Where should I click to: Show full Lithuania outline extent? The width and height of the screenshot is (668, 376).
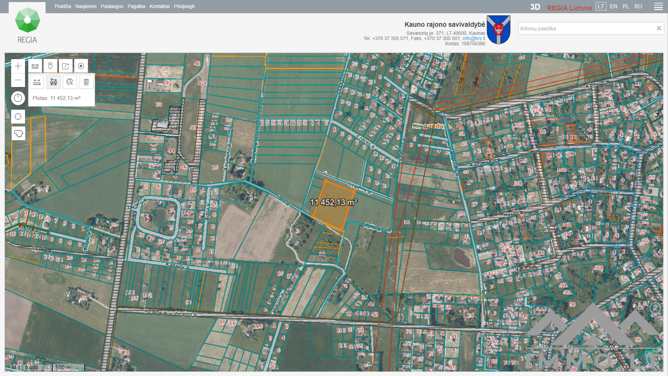18,134
